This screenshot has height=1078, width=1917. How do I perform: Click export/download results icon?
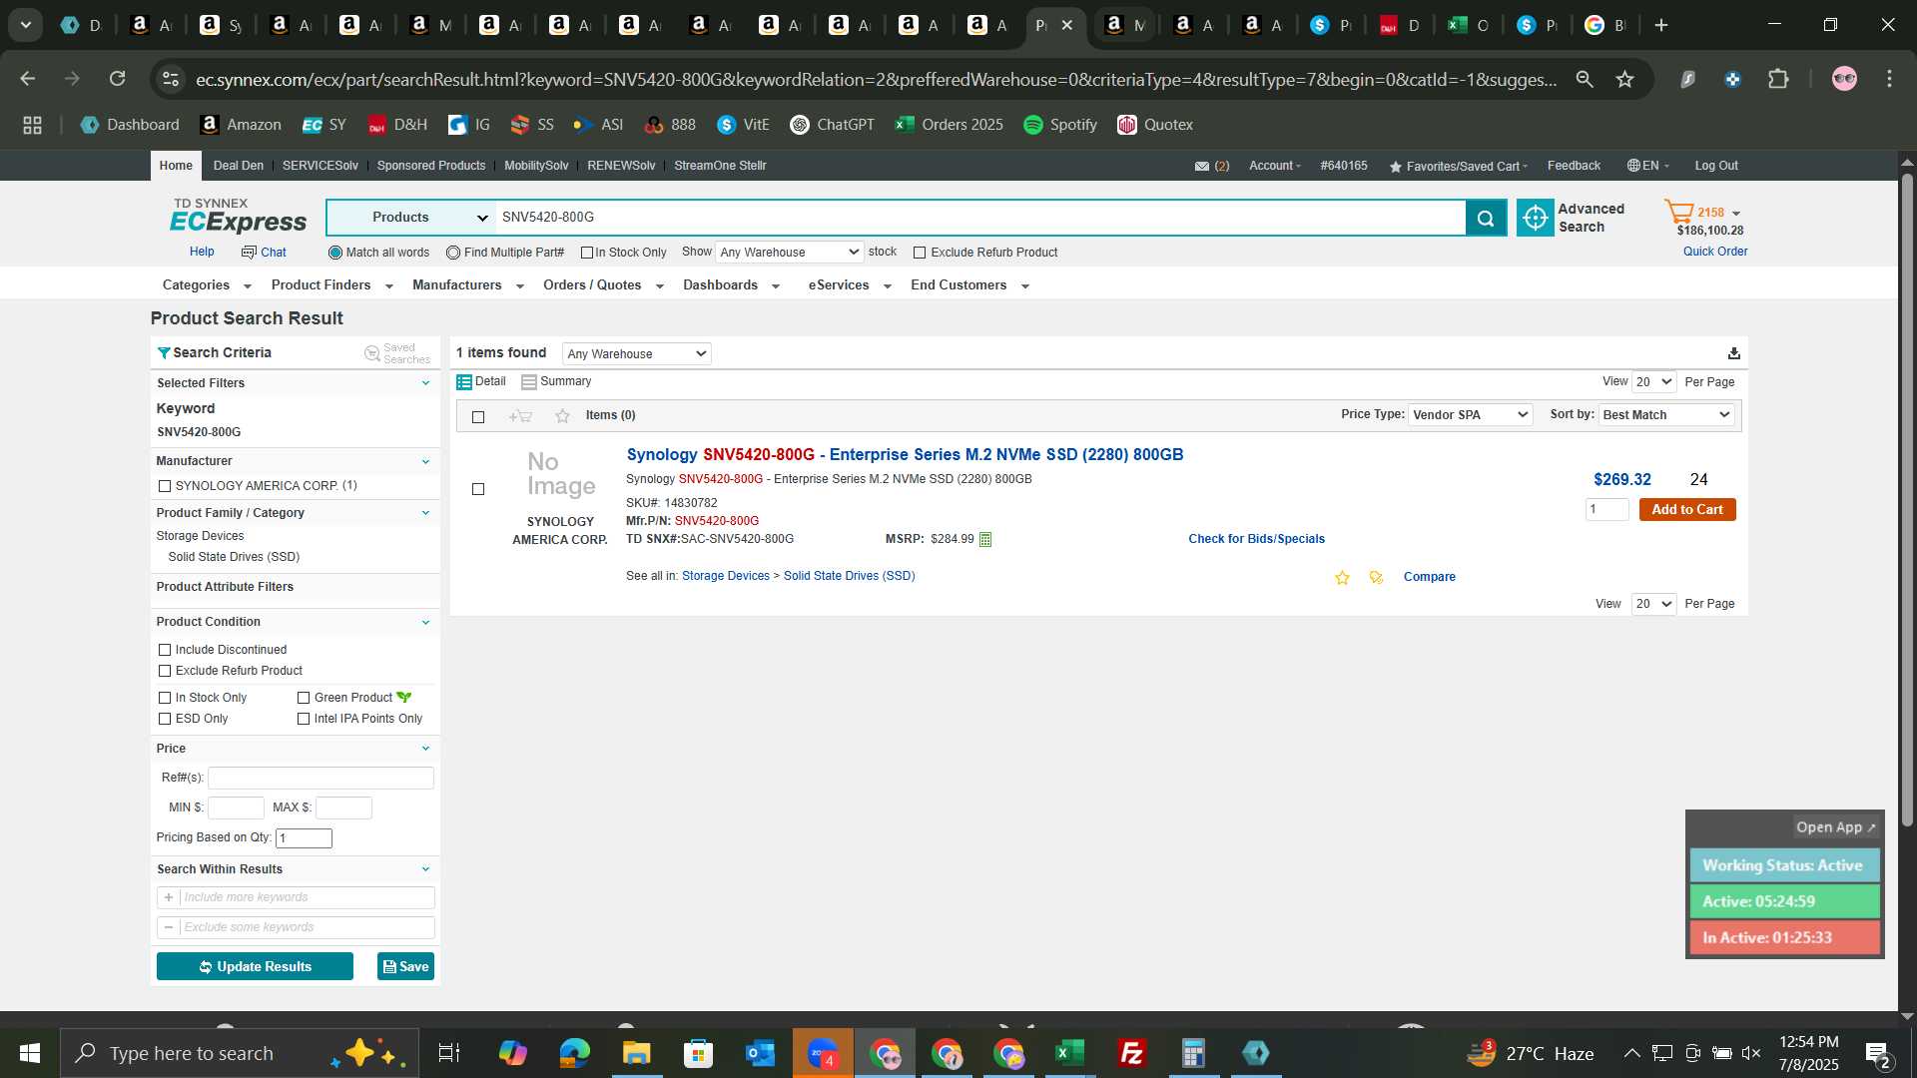pyautogui.click(x=1734, y=353)
